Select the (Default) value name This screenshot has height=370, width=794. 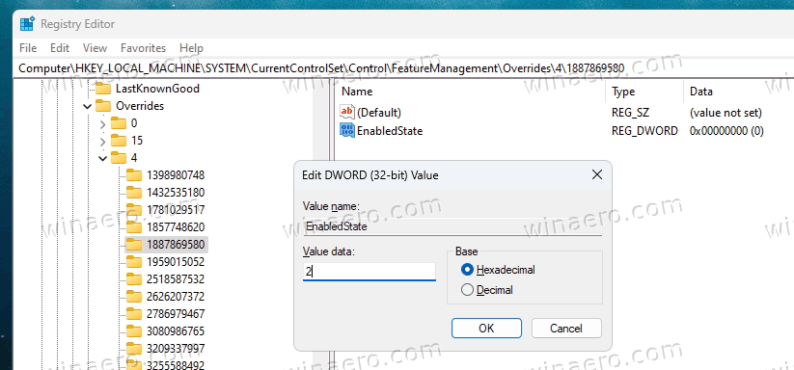(379, 112)
